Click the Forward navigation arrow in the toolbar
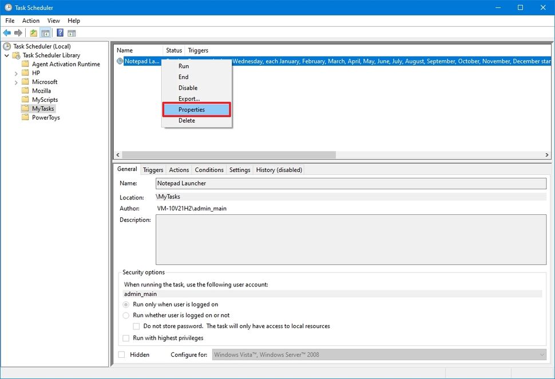 (18, 33)
